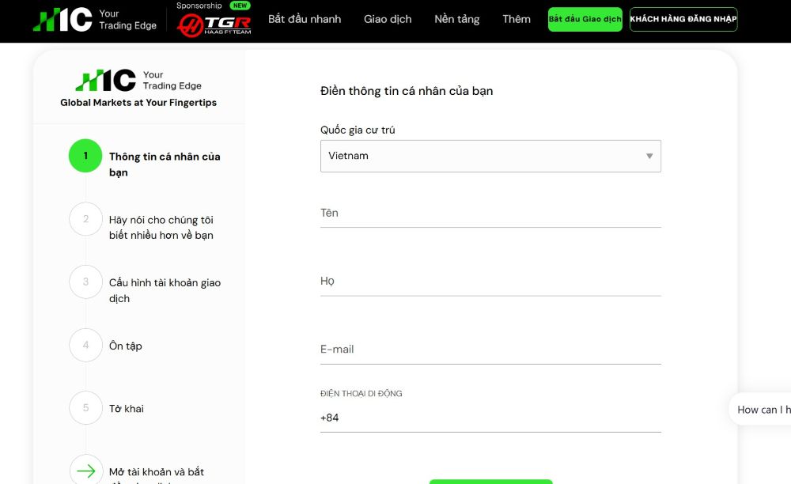Open the Bắt đầu nhanh menu
This screenshot has height=484, width=791.
coord(305,19)
